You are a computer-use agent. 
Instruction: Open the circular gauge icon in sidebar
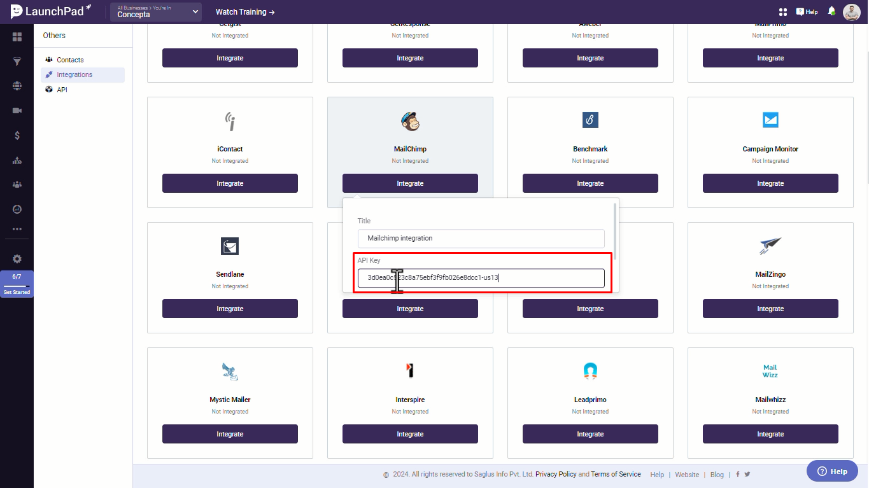coord(17,209)
